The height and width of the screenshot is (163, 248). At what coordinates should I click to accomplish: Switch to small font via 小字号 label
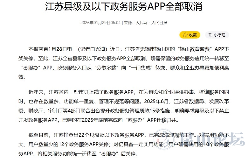pyautogui.click(x=220, y=35)
